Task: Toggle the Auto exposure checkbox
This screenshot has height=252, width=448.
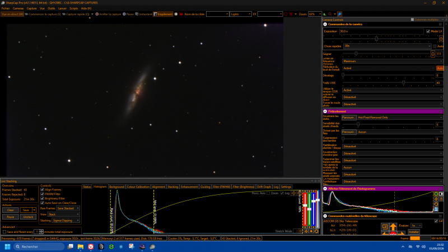Action: pos(435,46)
